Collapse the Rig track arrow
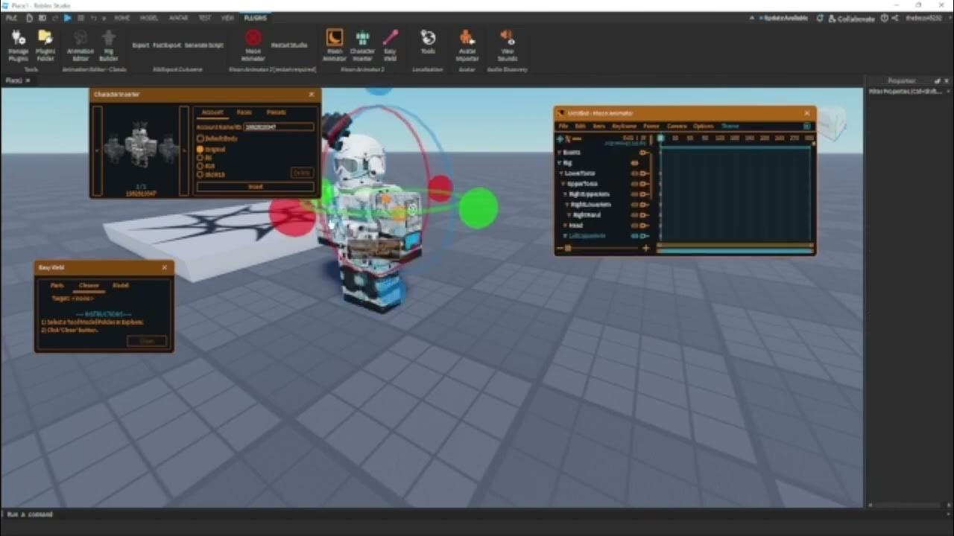Viewport: 954px width, 536px height. click(560, 162)
